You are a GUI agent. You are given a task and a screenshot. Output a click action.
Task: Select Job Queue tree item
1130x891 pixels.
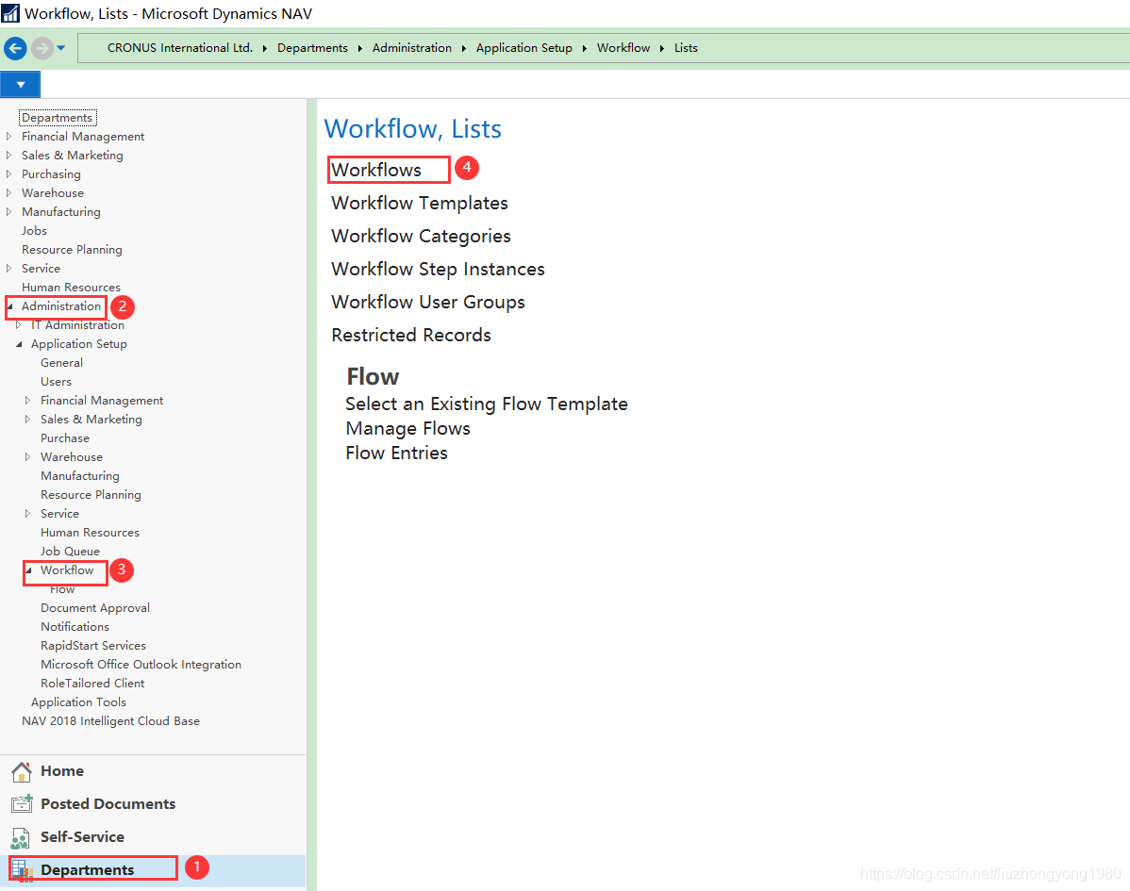70,551
